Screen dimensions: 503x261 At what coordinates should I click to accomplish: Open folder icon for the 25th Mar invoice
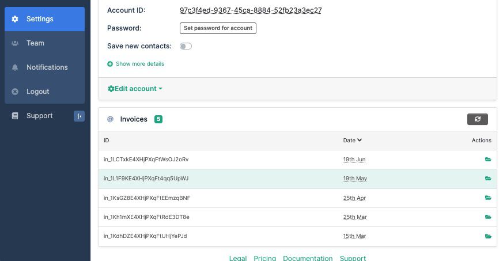pyautogui.click(x=488, y=217)
